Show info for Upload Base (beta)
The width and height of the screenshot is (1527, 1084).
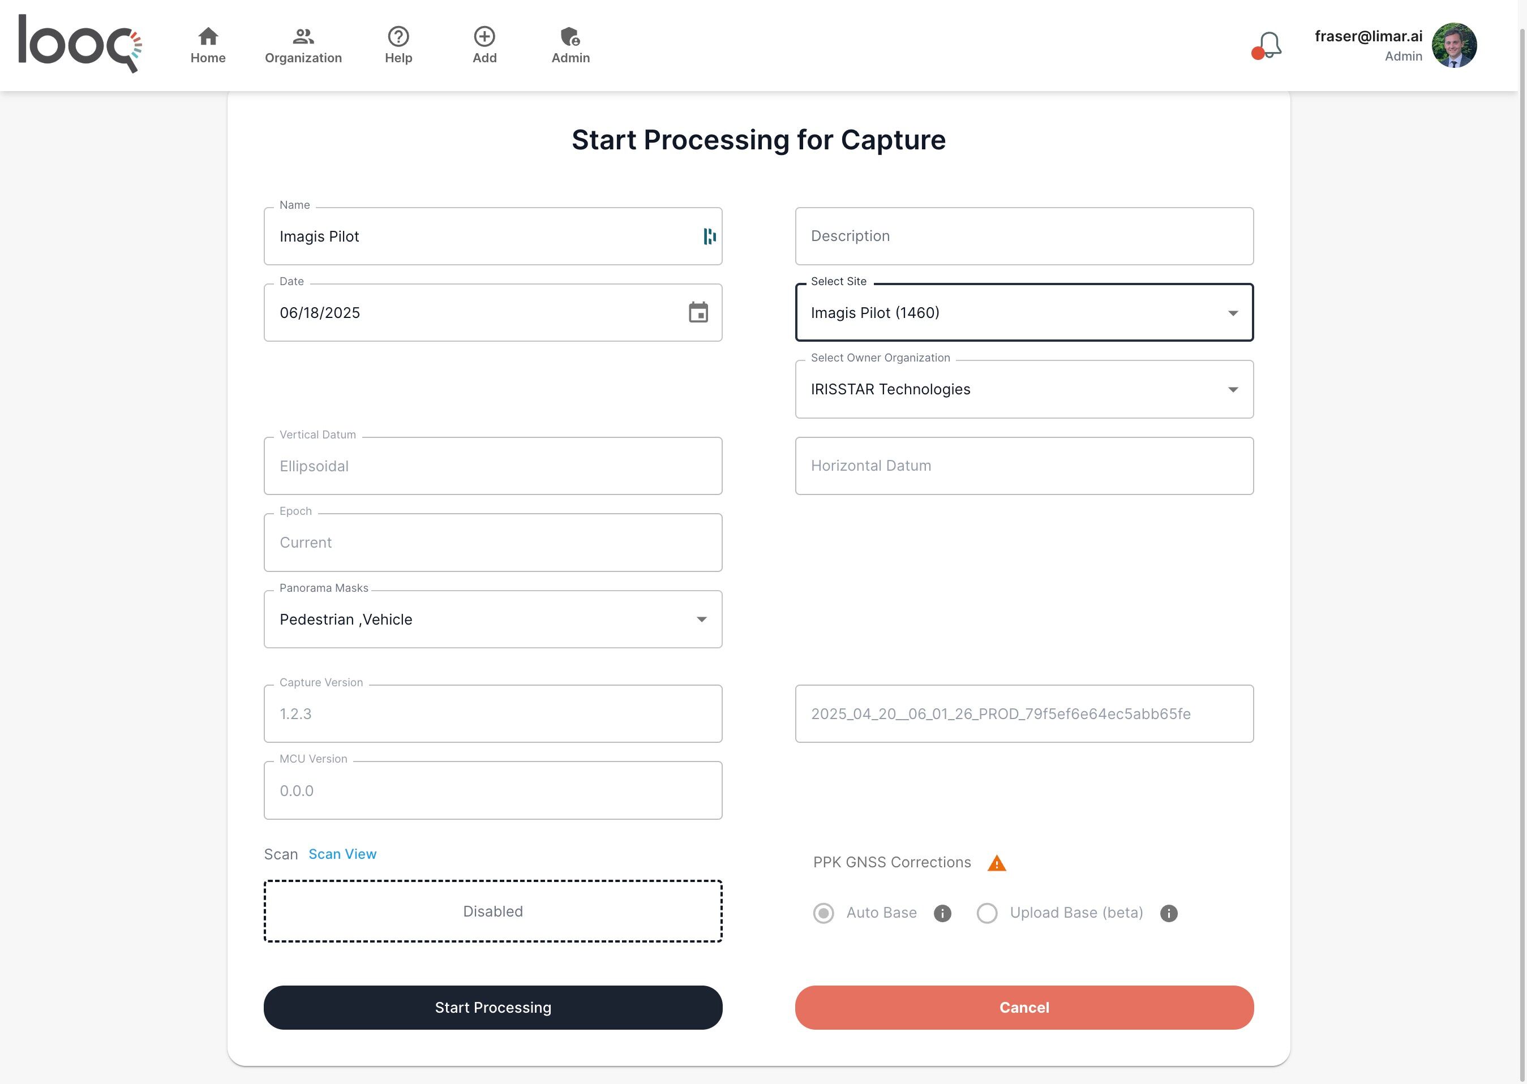[1168, 913]
